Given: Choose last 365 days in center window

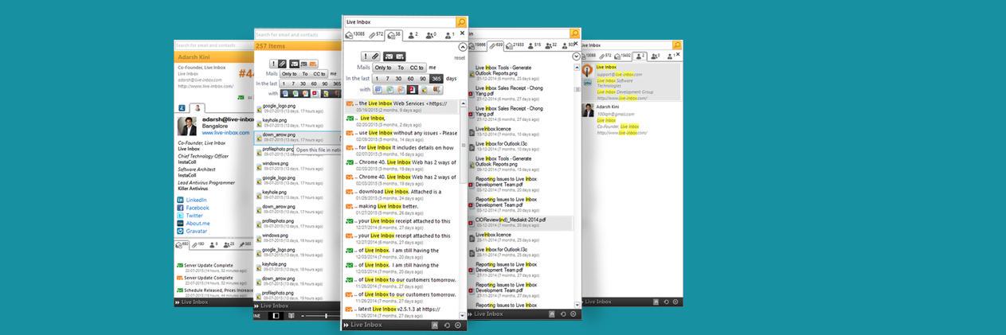Looking at the screenshot, I should coord(436,79).
